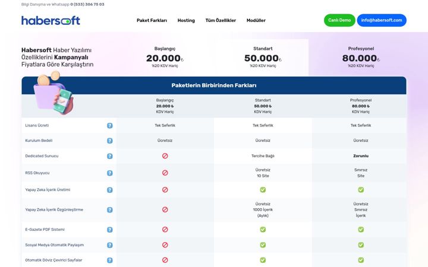Image resolution: width=428 pixels, height=267 pixels.
Task: Click the wallet and money illustration
Action: pyautogui.click(x=53, y=93)
